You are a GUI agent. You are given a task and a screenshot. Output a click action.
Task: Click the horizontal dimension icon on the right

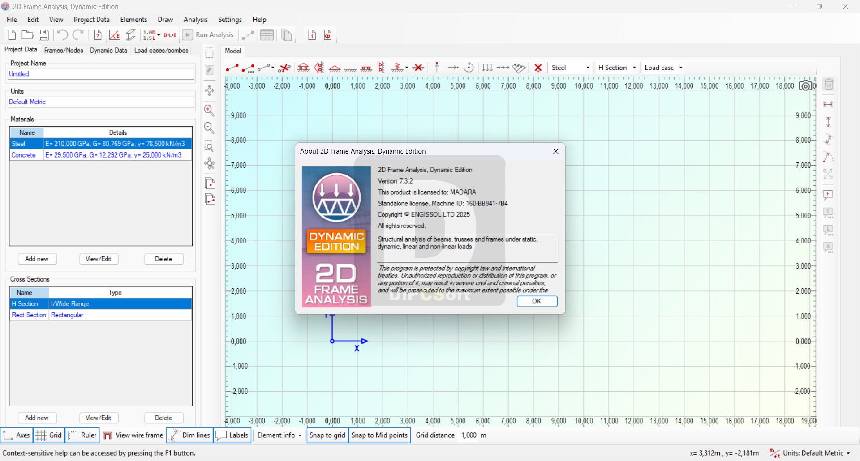coord(828,104)
